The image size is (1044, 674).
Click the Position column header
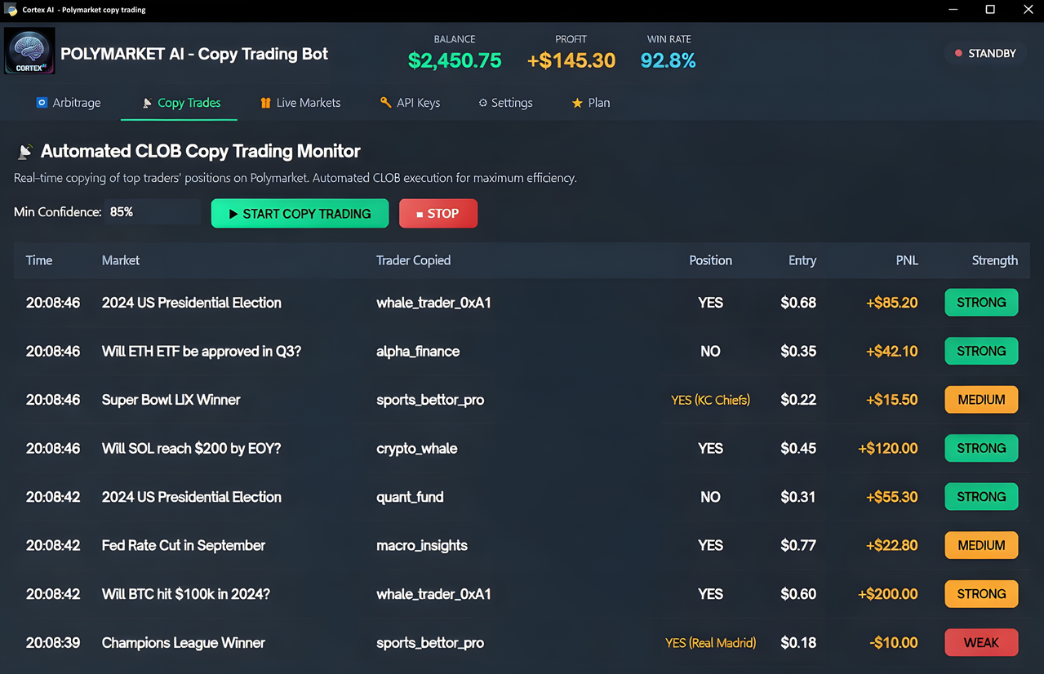coord(710,260)
